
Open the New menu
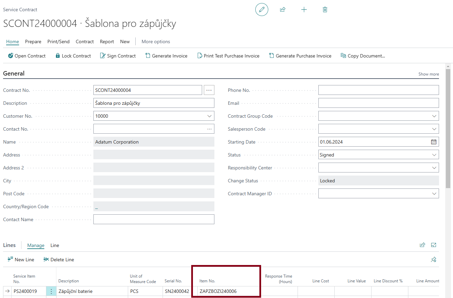[125, 42]
